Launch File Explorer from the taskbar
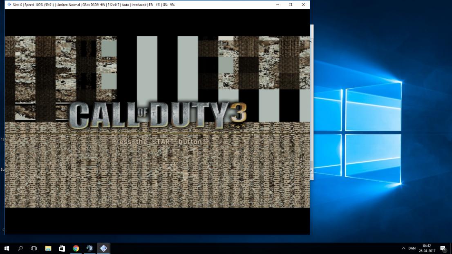 48,248
